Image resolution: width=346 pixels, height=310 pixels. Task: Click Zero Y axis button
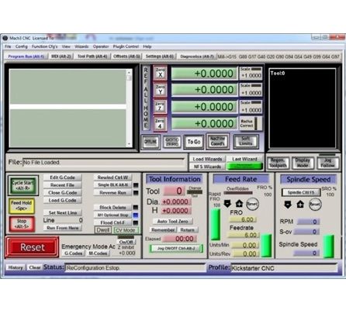coord(160,90)
